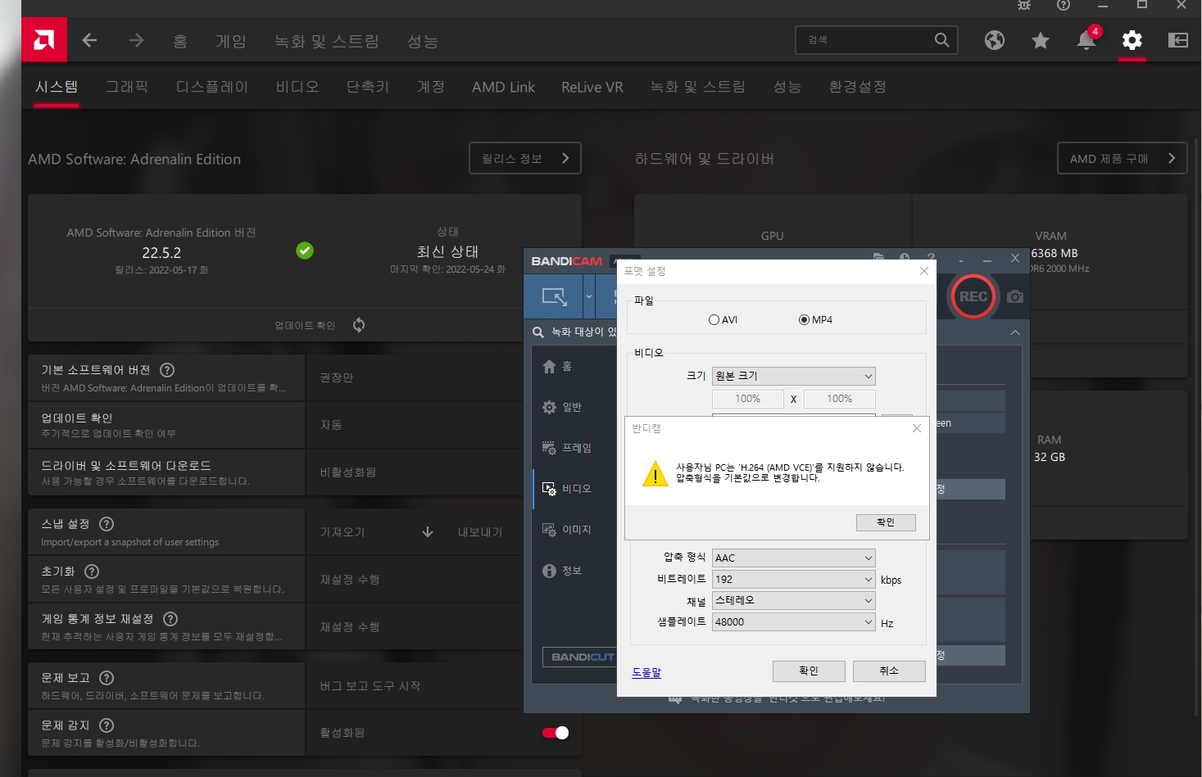Click the first 100% width field
This screenshot has height=777, width=1202.
point(747,399)
